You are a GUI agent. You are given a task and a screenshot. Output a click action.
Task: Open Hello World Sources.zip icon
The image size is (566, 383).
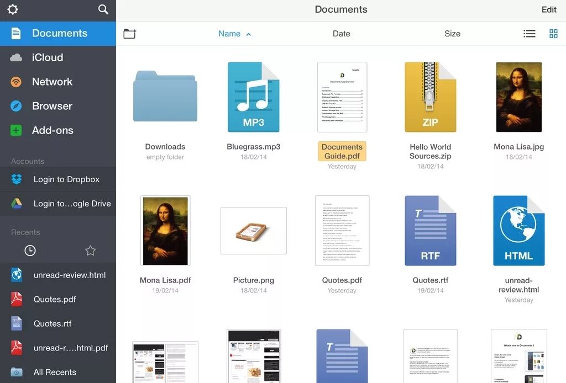coord(430,97)
